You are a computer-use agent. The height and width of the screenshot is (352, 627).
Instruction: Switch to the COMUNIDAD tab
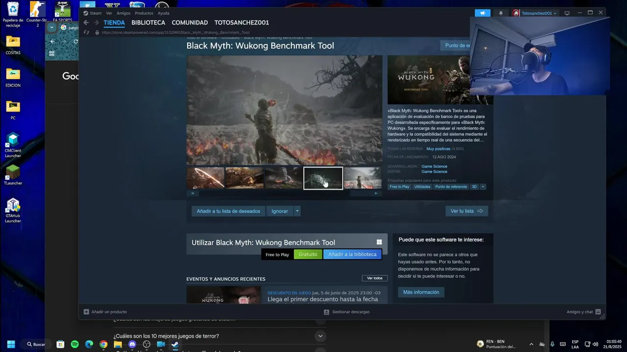[x=190, y=22]
